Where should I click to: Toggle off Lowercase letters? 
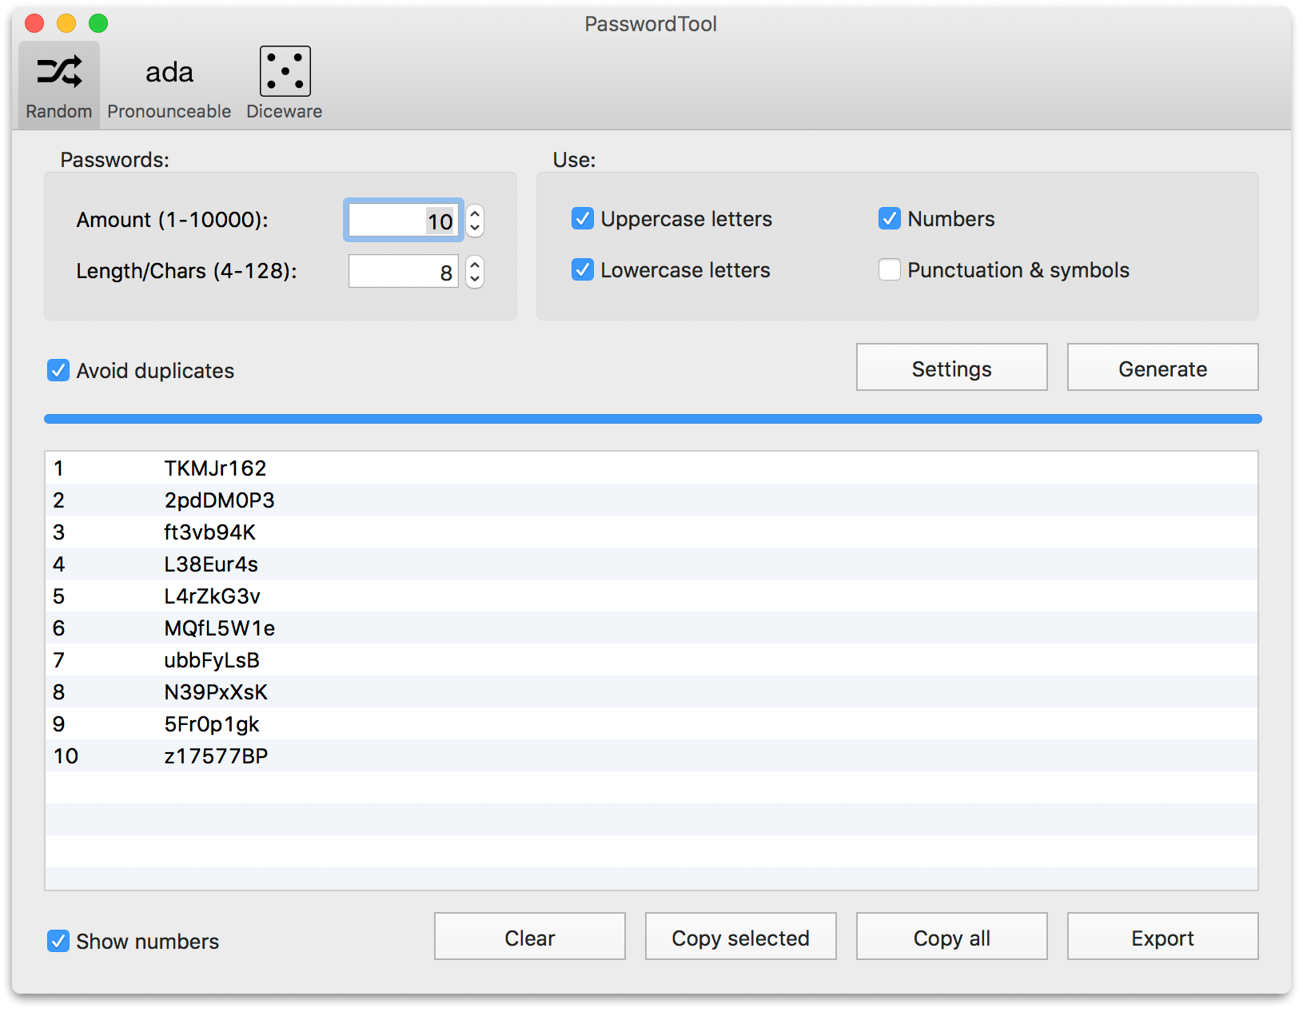coord(582,269)
